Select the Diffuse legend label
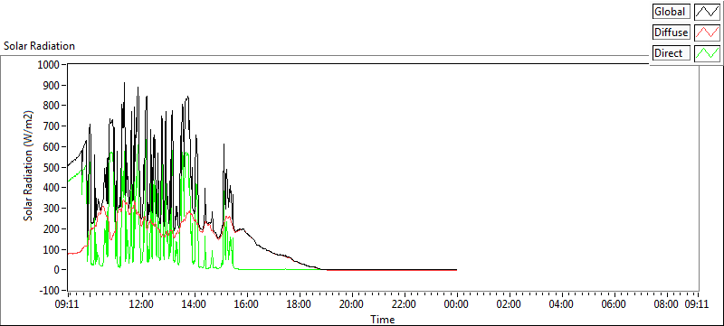Viewport: 724px width, 326px height. coord(672,33)
